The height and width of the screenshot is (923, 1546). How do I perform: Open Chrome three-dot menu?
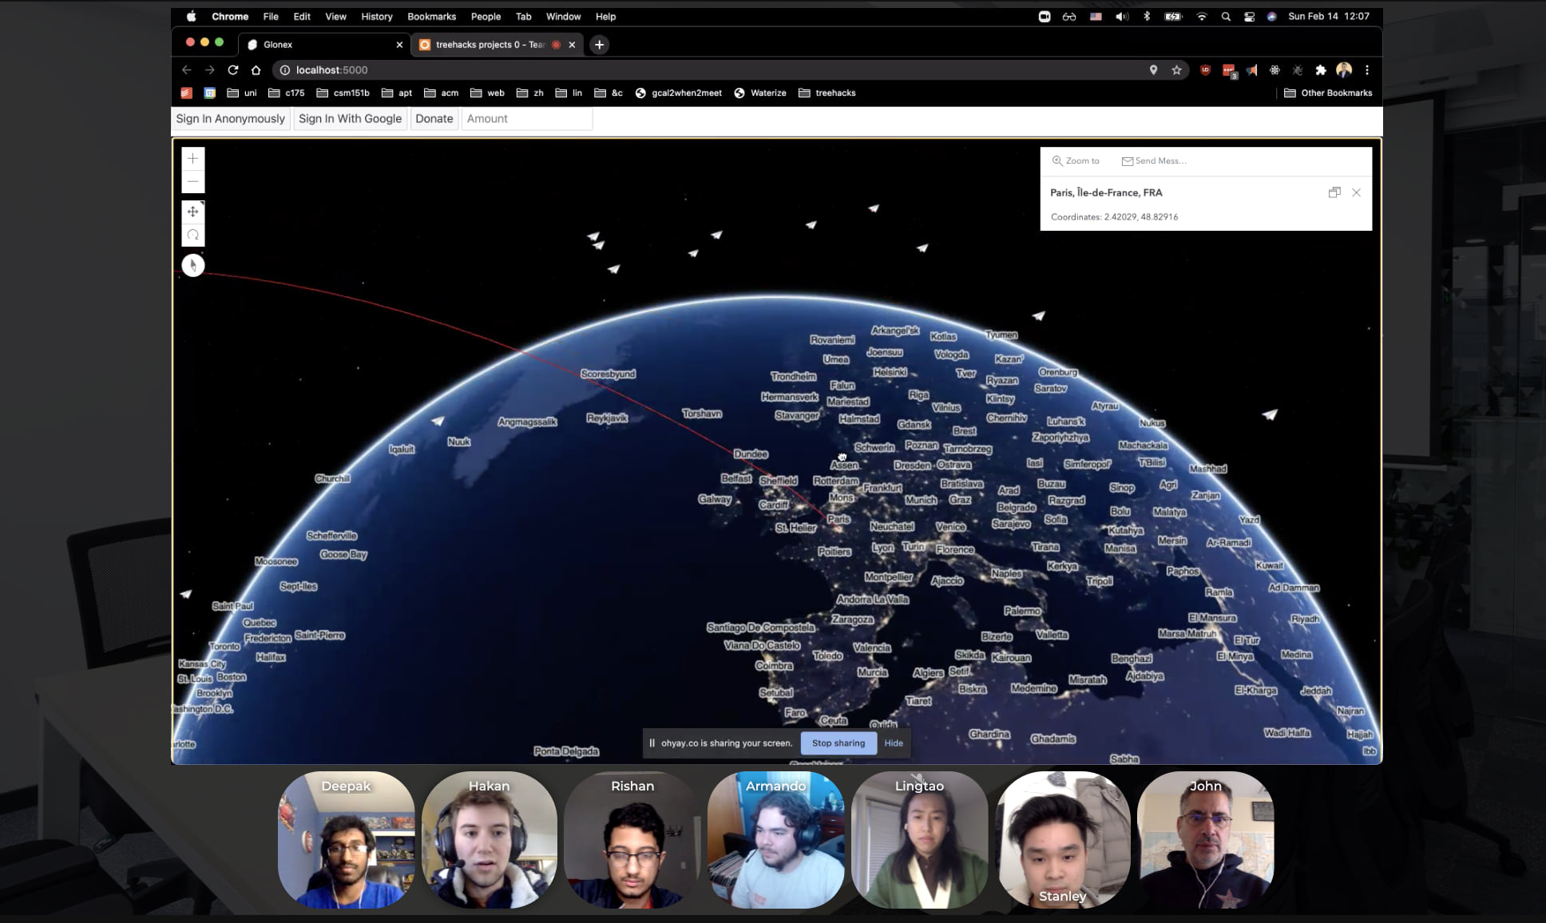1367,70
